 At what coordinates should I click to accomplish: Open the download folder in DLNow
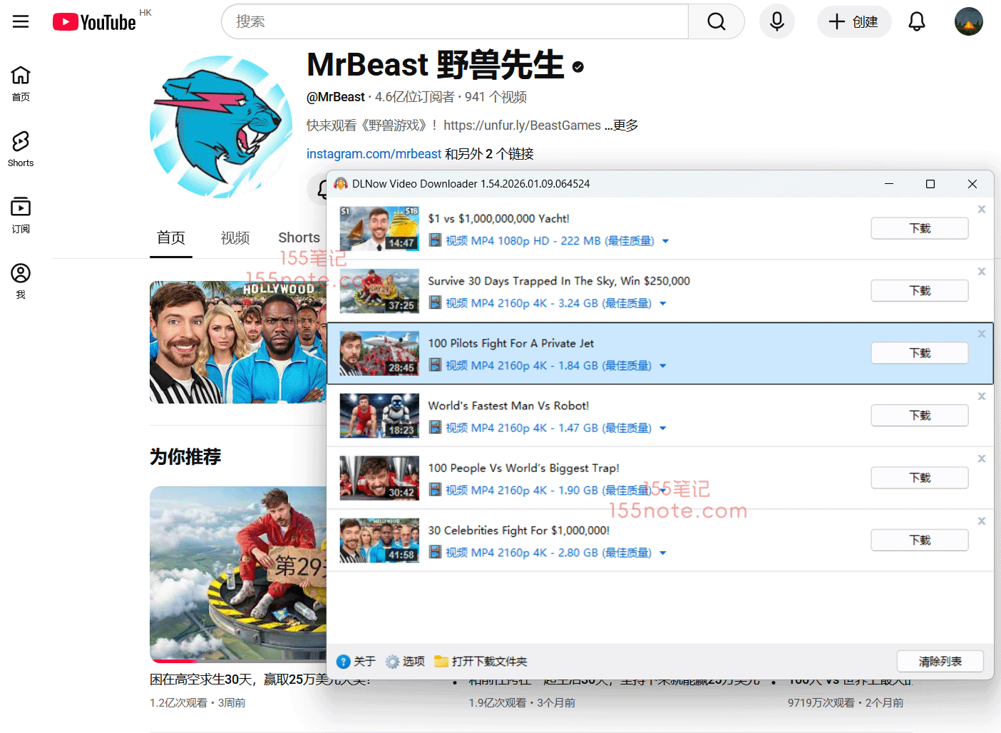(x=481, y=662)
